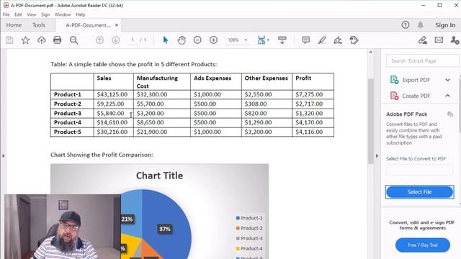461x259 pixels.
Task: Click the page number input field
Action: click(133, 40)
